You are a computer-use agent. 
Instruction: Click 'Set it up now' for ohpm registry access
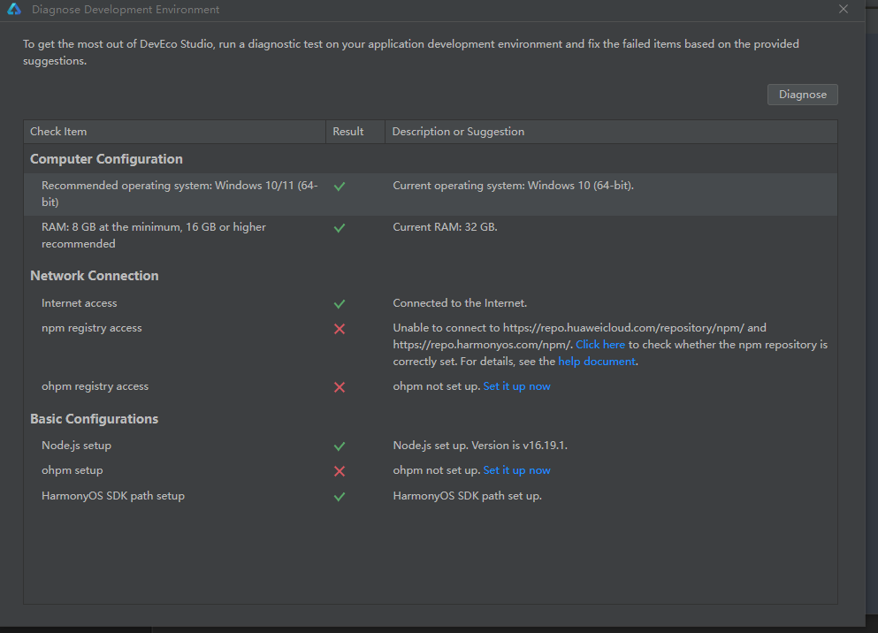pyautogui.click(x=516, y=386)
